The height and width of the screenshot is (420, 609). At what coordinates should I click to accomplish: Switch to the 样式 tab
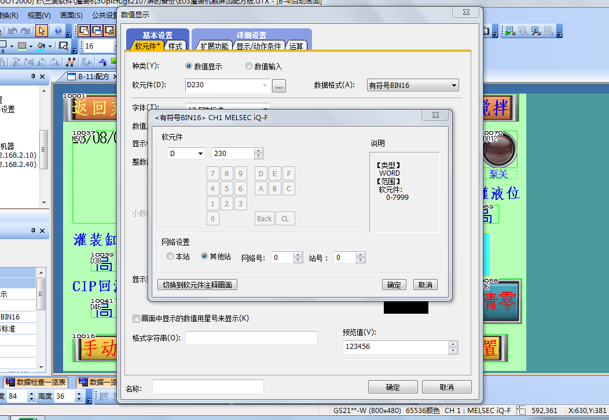pos(175,46)
